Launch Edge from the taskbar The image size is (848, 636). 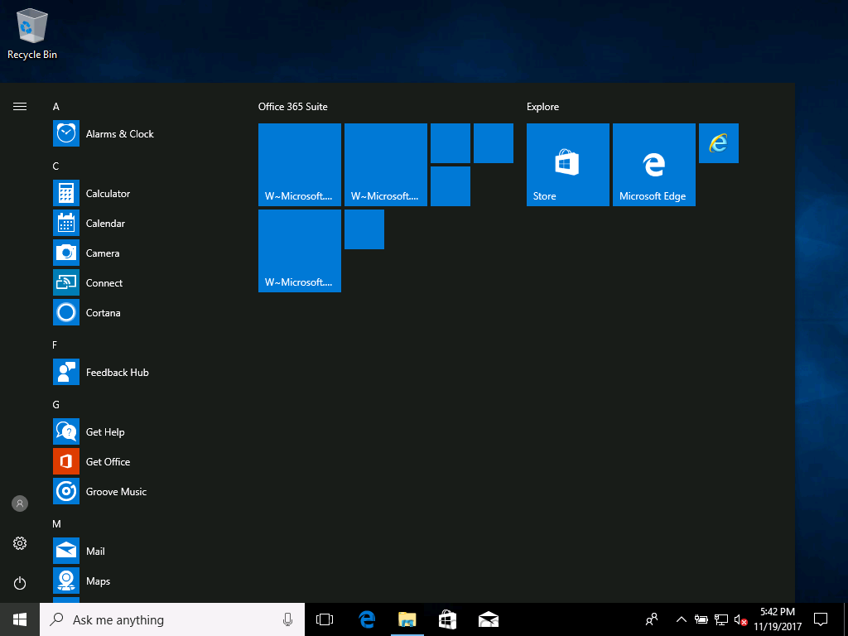click(367, 619)
